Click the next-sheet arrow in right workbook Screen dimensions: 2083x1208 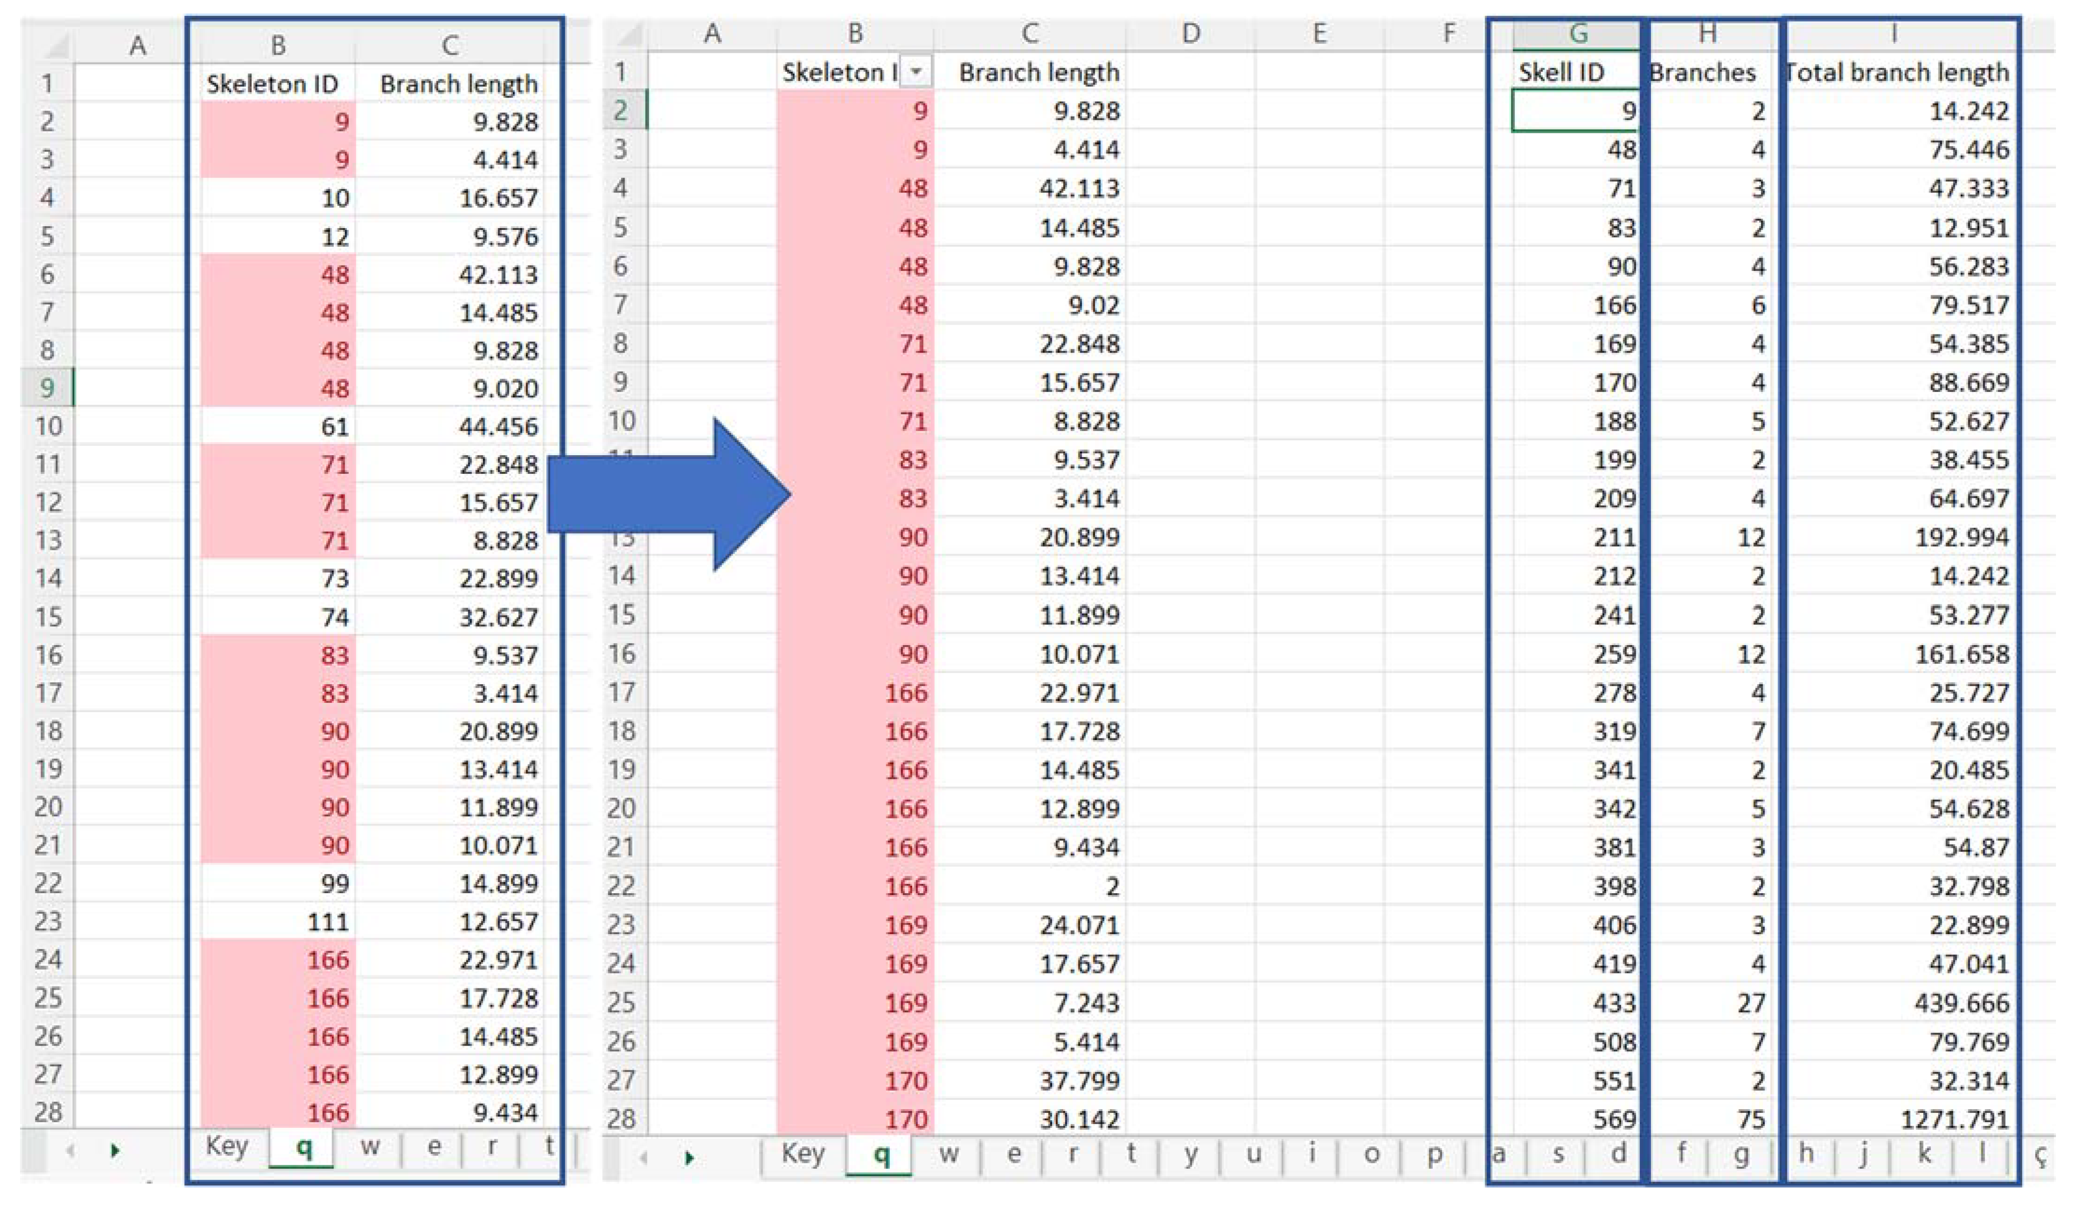689,1158
